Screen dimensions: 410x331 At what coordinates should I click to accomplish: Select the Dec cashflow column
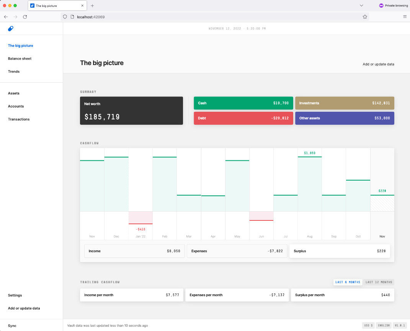116,194
